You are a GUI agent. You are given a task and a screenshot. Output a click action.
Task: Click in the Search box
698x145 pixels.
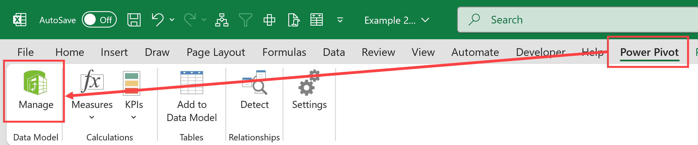point(574,20)
